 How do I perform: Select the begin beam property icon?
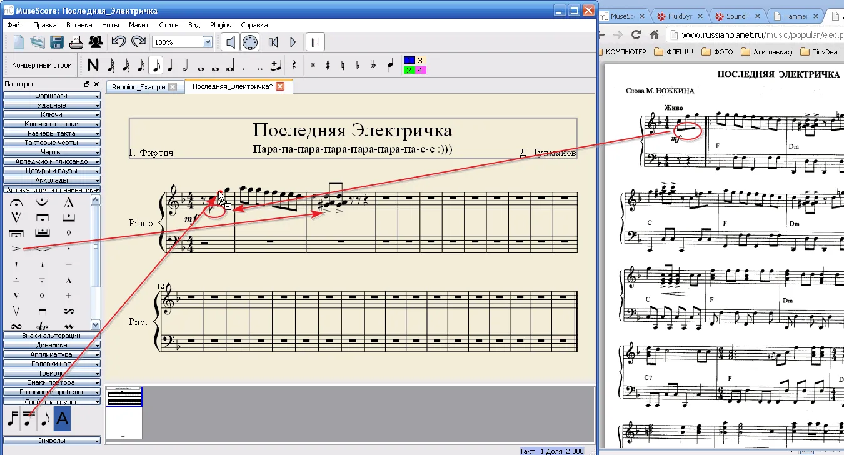pos(12,419)
